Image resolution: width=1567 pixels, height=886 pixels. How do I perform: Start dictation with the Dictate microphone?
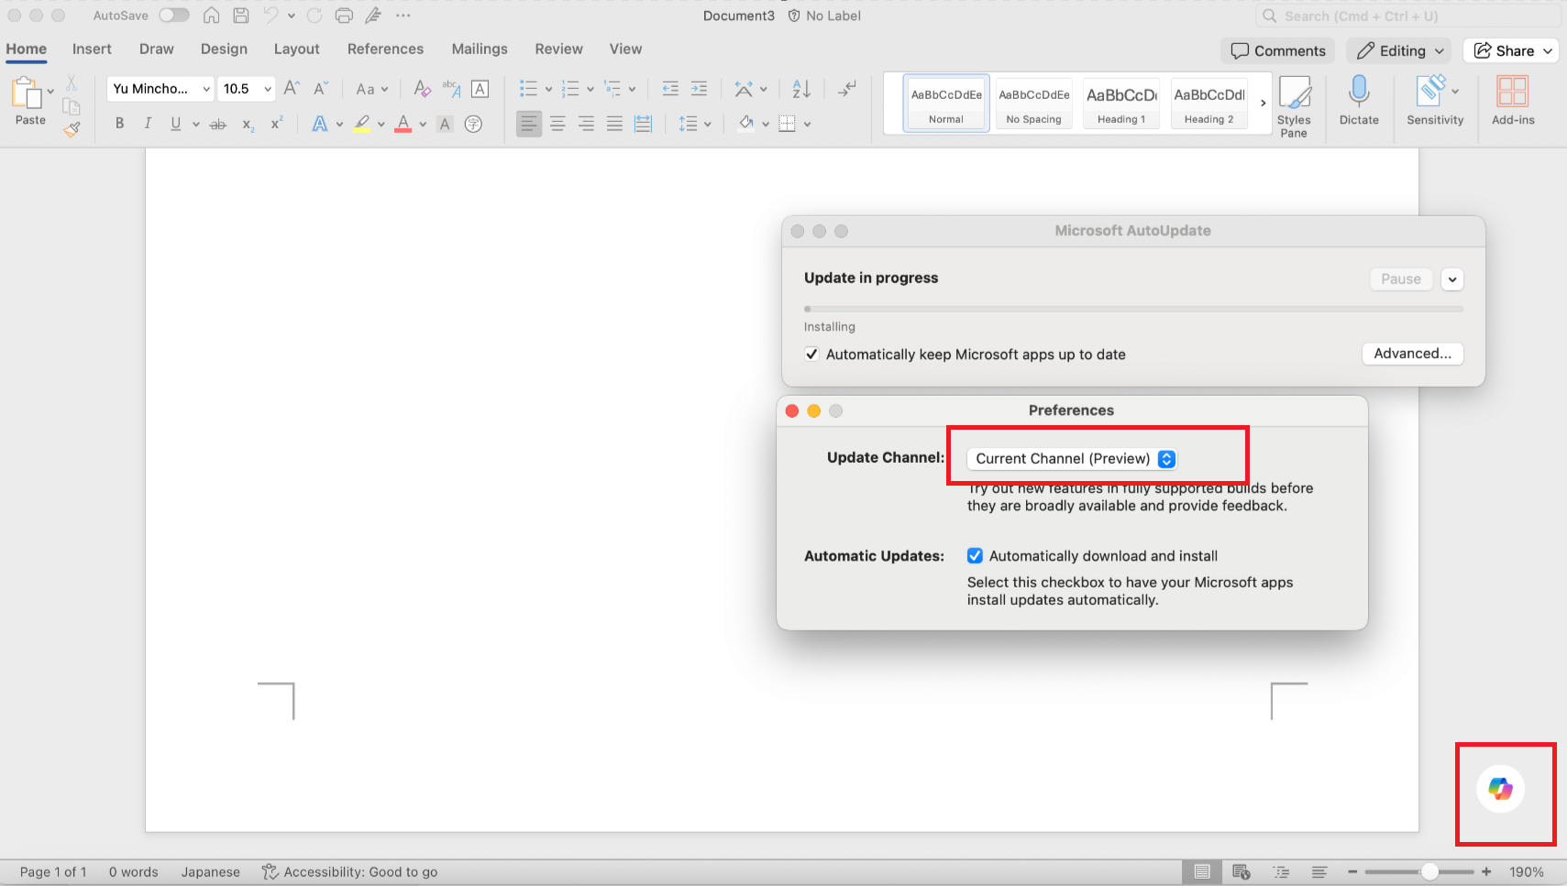[x=1359, y=100]
